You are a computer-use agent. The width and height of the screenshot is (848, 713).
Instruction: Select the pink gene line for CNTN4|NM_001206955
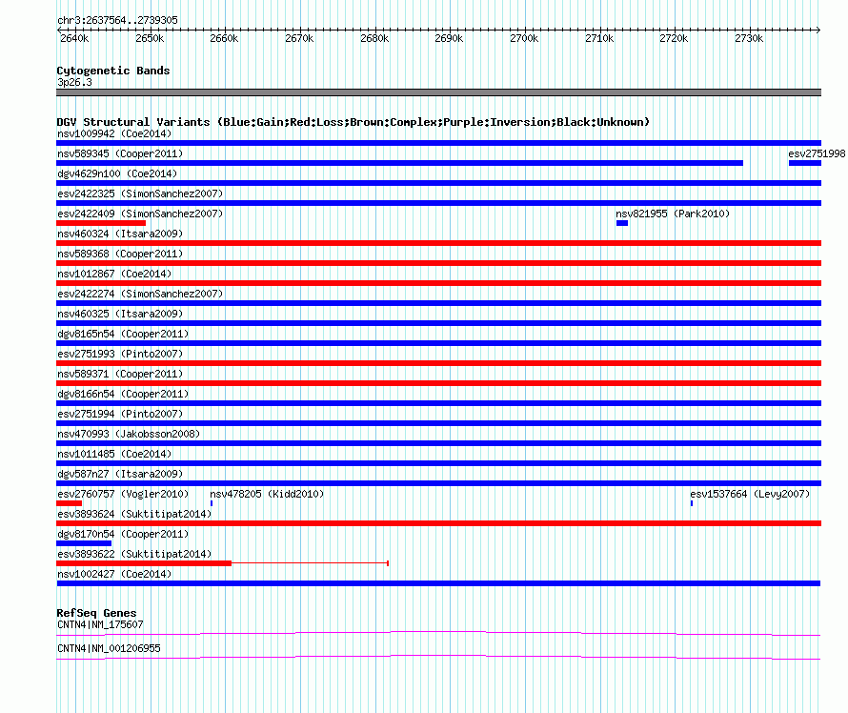point(438,658)
